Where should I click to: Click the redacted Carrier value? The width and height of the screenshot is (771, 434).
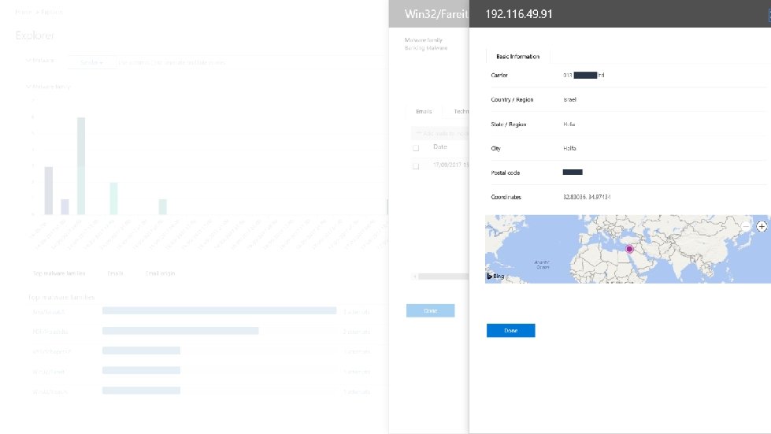[584, 75]
